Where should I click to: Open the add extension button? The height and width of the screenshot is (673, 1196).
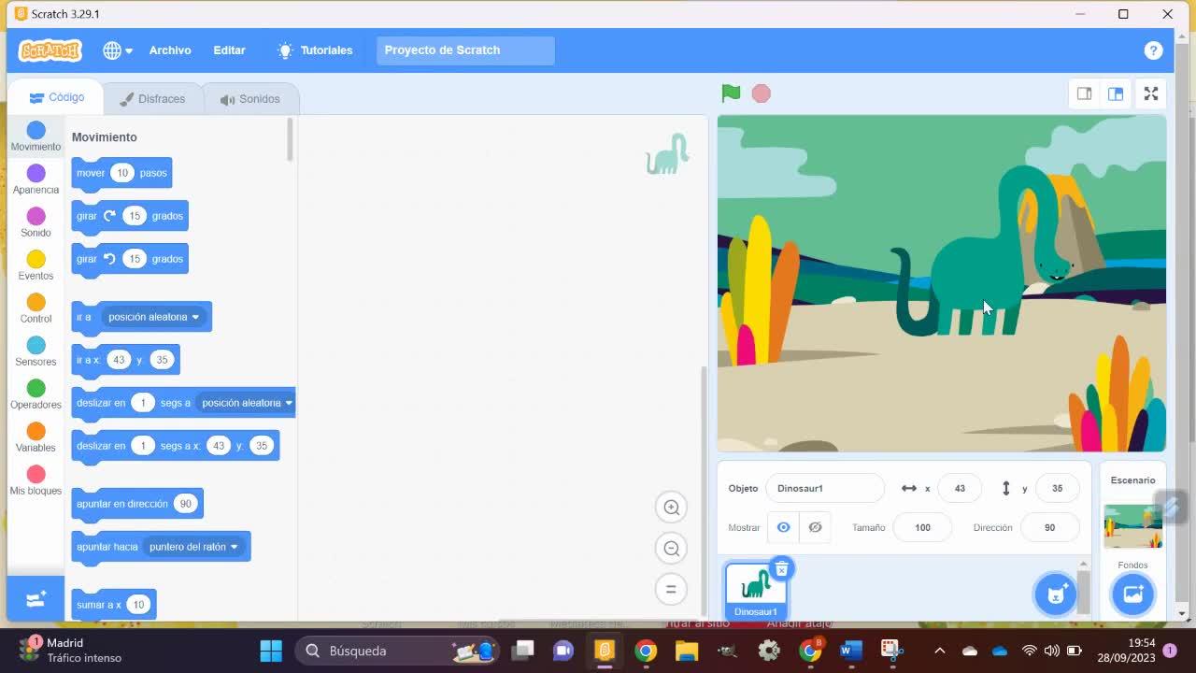pos(36,599)
